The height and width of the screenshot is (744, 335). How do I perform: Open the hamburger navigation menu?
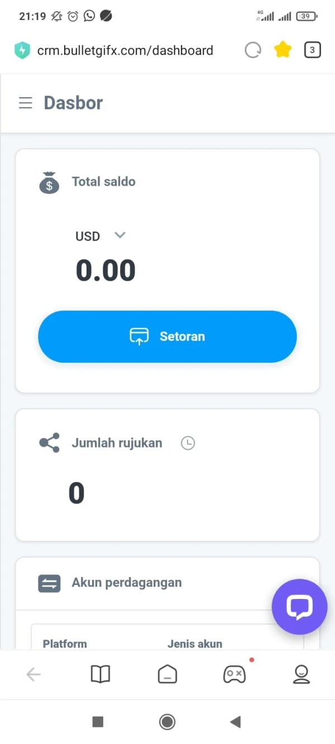26,103
